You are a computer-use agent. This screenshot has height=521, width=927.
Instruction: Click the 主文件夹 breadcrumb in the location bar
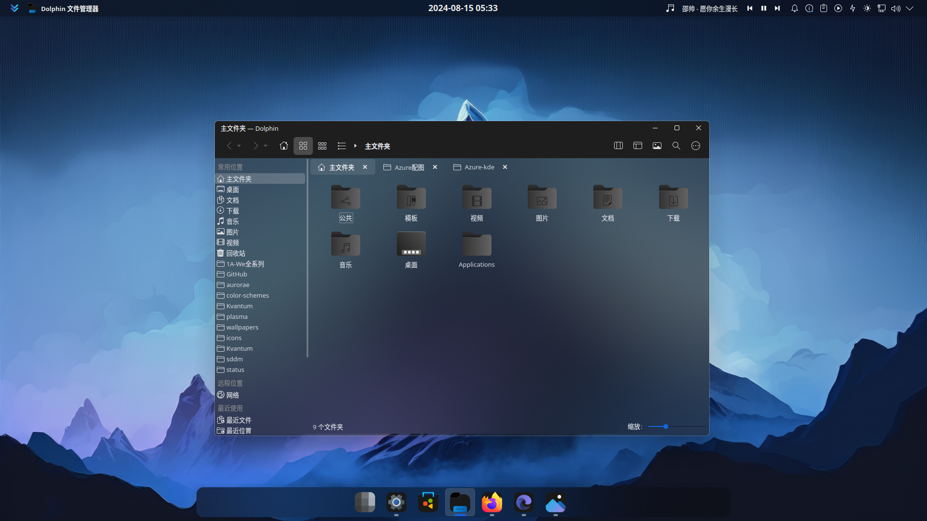click(378, 146)
